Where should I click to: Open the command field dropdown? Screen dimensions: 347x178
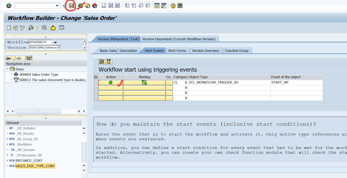(x=57, y=6)
